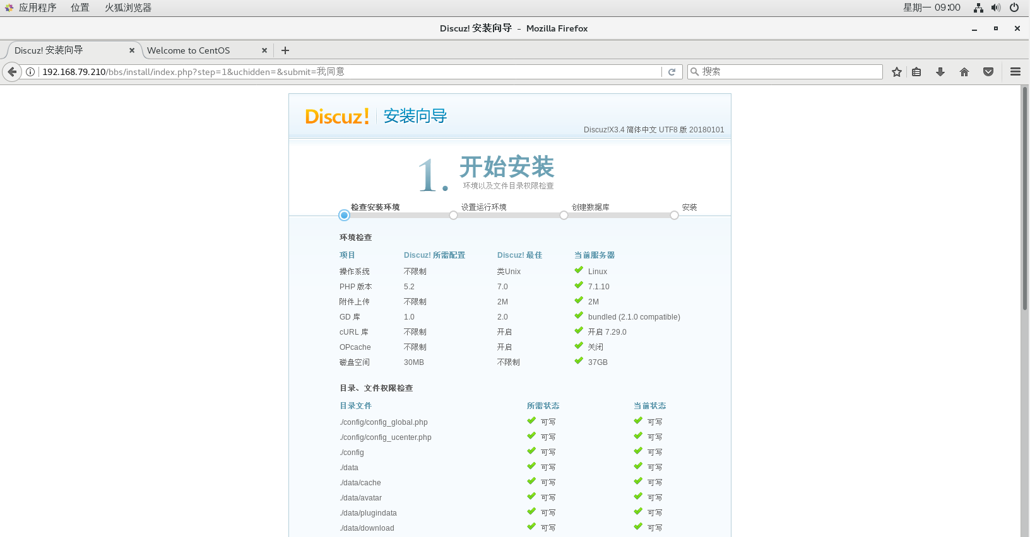Open the 火狐浏览器 menu
The image size is (1030, 537).
click(x=128, y=8)
